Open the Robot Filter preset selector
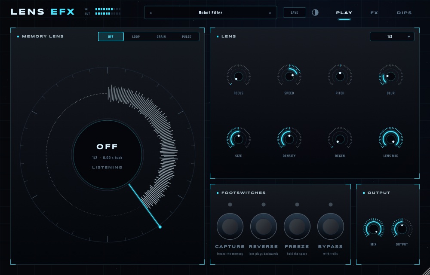This screenshot has width=430, height=275. click(x=210, y=12)
